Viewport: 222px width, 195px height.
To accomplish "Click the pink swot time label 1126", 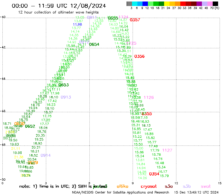I will point(149,97).
